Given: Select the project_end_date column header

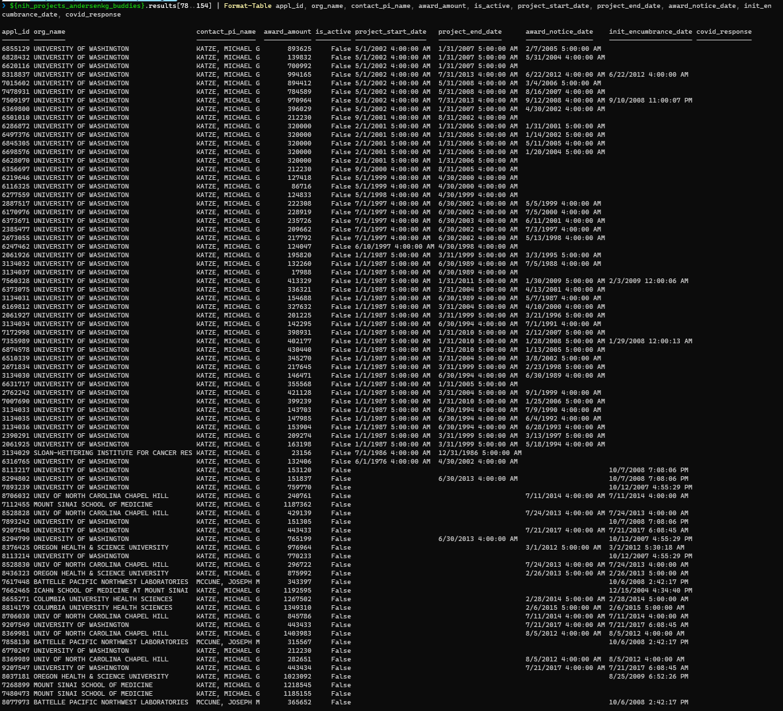Looking at the screenshot, I should click(x=470, y=32).
